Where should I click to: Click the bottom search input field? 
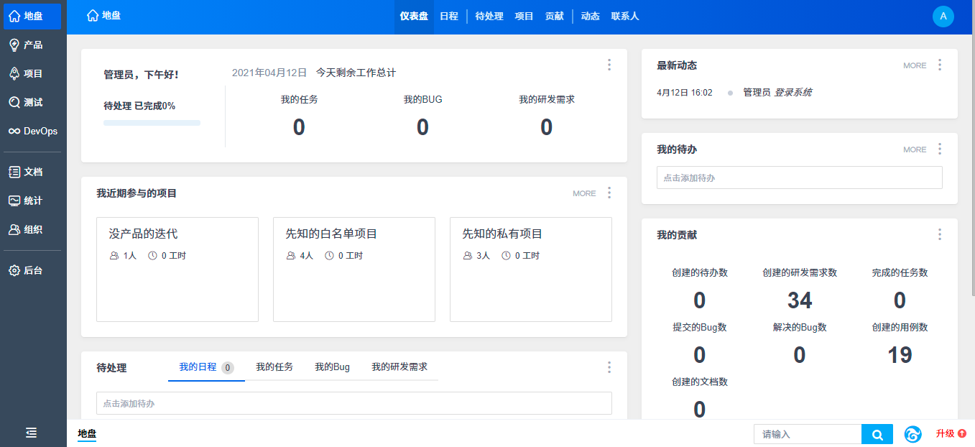click(808, 434)
